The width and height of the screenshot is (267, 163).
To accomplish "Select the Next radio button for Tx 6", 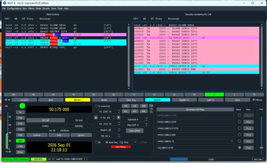I will (x=239, y=148).
